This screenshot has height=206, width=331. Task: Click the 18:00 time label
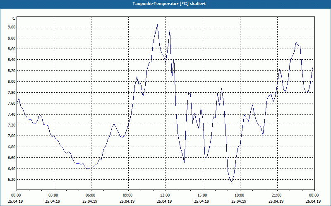(240, 195)
